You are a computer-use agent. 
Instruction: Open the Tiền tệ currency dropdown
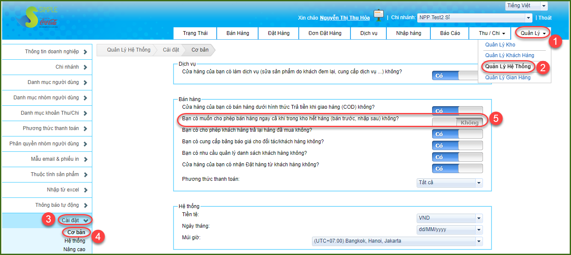[450, 218]
